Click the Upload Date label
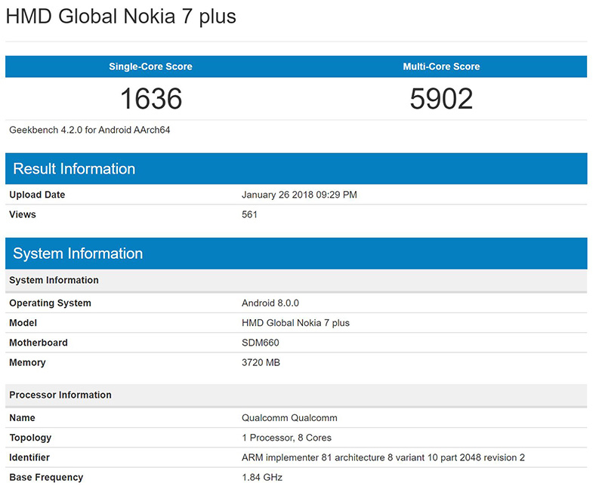This screenshot has height=489, width=605. click(x=37, y=195)
